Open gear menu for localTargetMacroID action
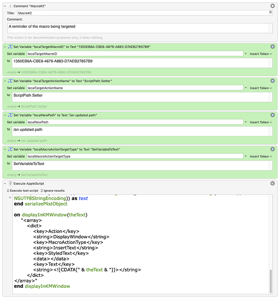Image resolution: width=280 pixels, height=299 pixels. tap(273, 47)
